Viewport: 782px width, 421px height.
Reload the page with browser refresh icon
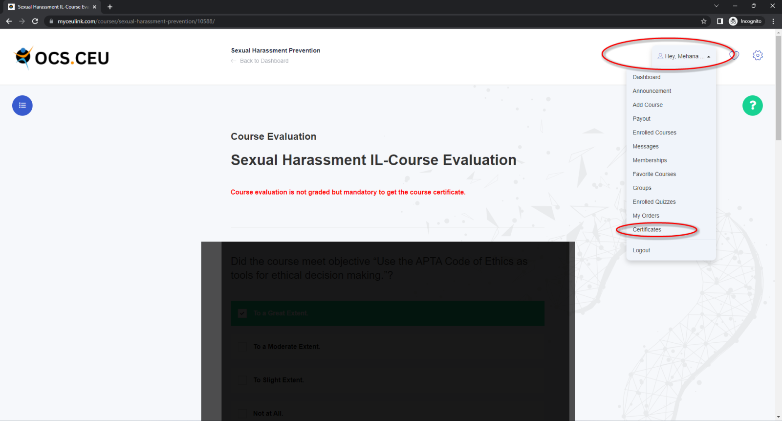(35, 21)
